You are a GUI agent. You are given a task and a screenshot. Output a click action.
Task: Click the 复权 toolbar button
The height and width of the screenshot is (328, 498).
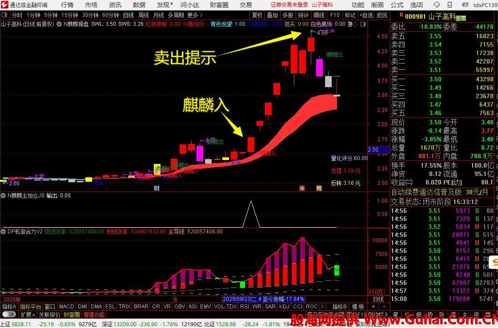tap(257, 15)
